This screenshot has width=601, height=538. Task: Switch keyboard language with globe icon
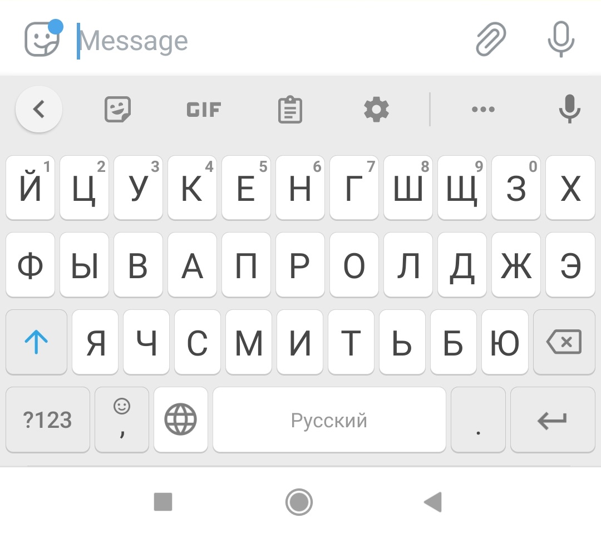(180, 419)
